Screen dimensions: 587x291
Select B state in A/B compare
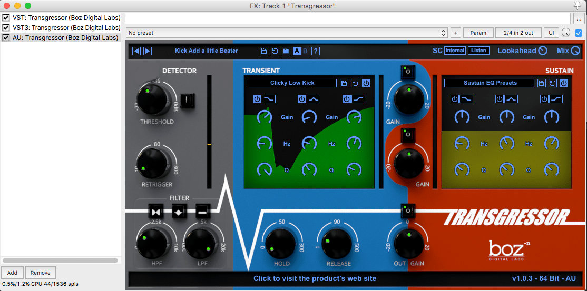point(305,51)
